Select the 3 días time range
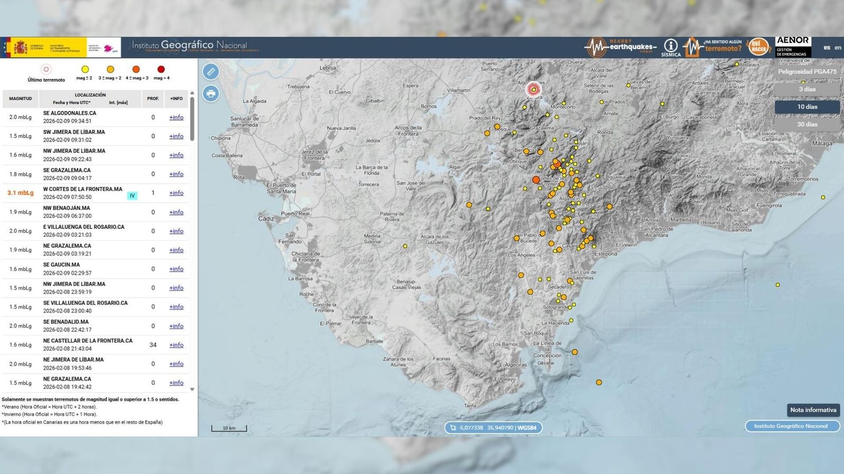This screenshot has width=844, height=474. (x=807, y=89)
